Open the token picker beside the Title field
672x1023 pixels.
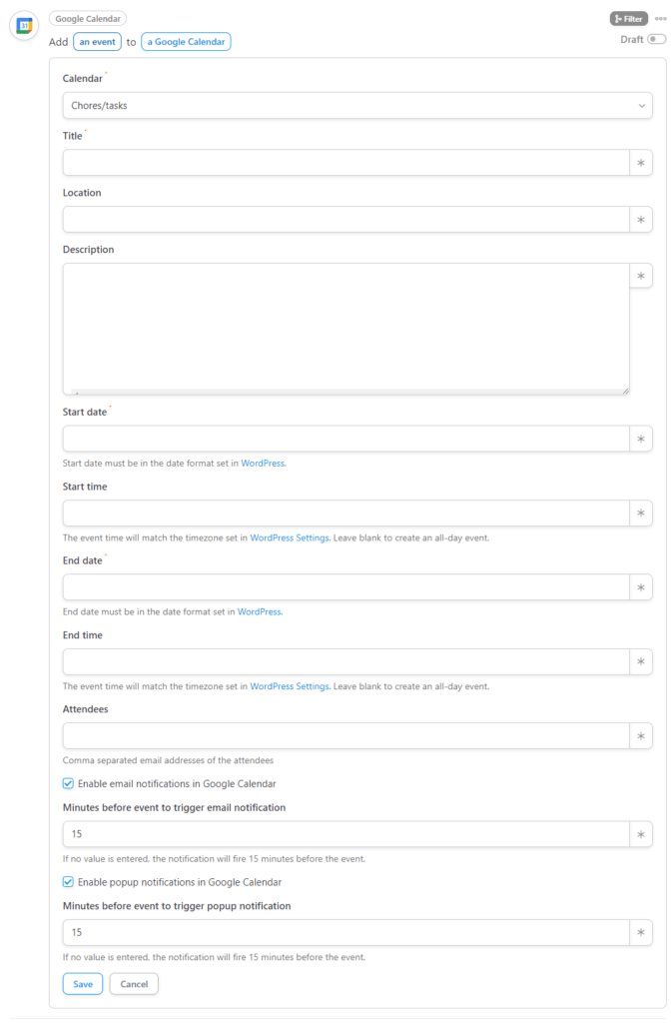(x=640, y=163)
